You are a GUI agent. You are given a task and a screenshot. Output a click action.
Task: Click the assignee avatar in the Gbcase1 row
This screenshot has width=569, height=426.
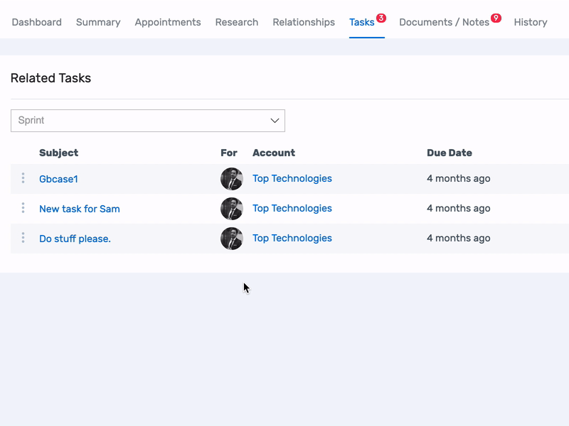[232, 179]
